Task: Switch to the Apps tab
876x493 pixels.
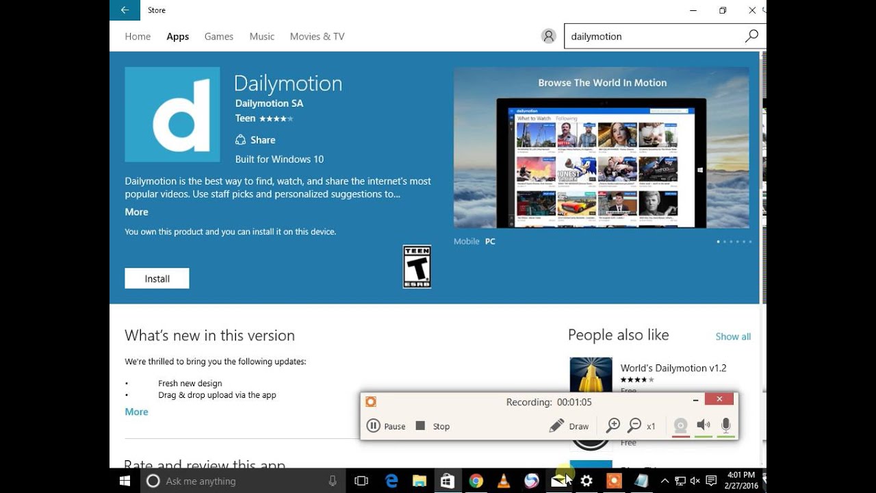Action: (x=177, y=36)
